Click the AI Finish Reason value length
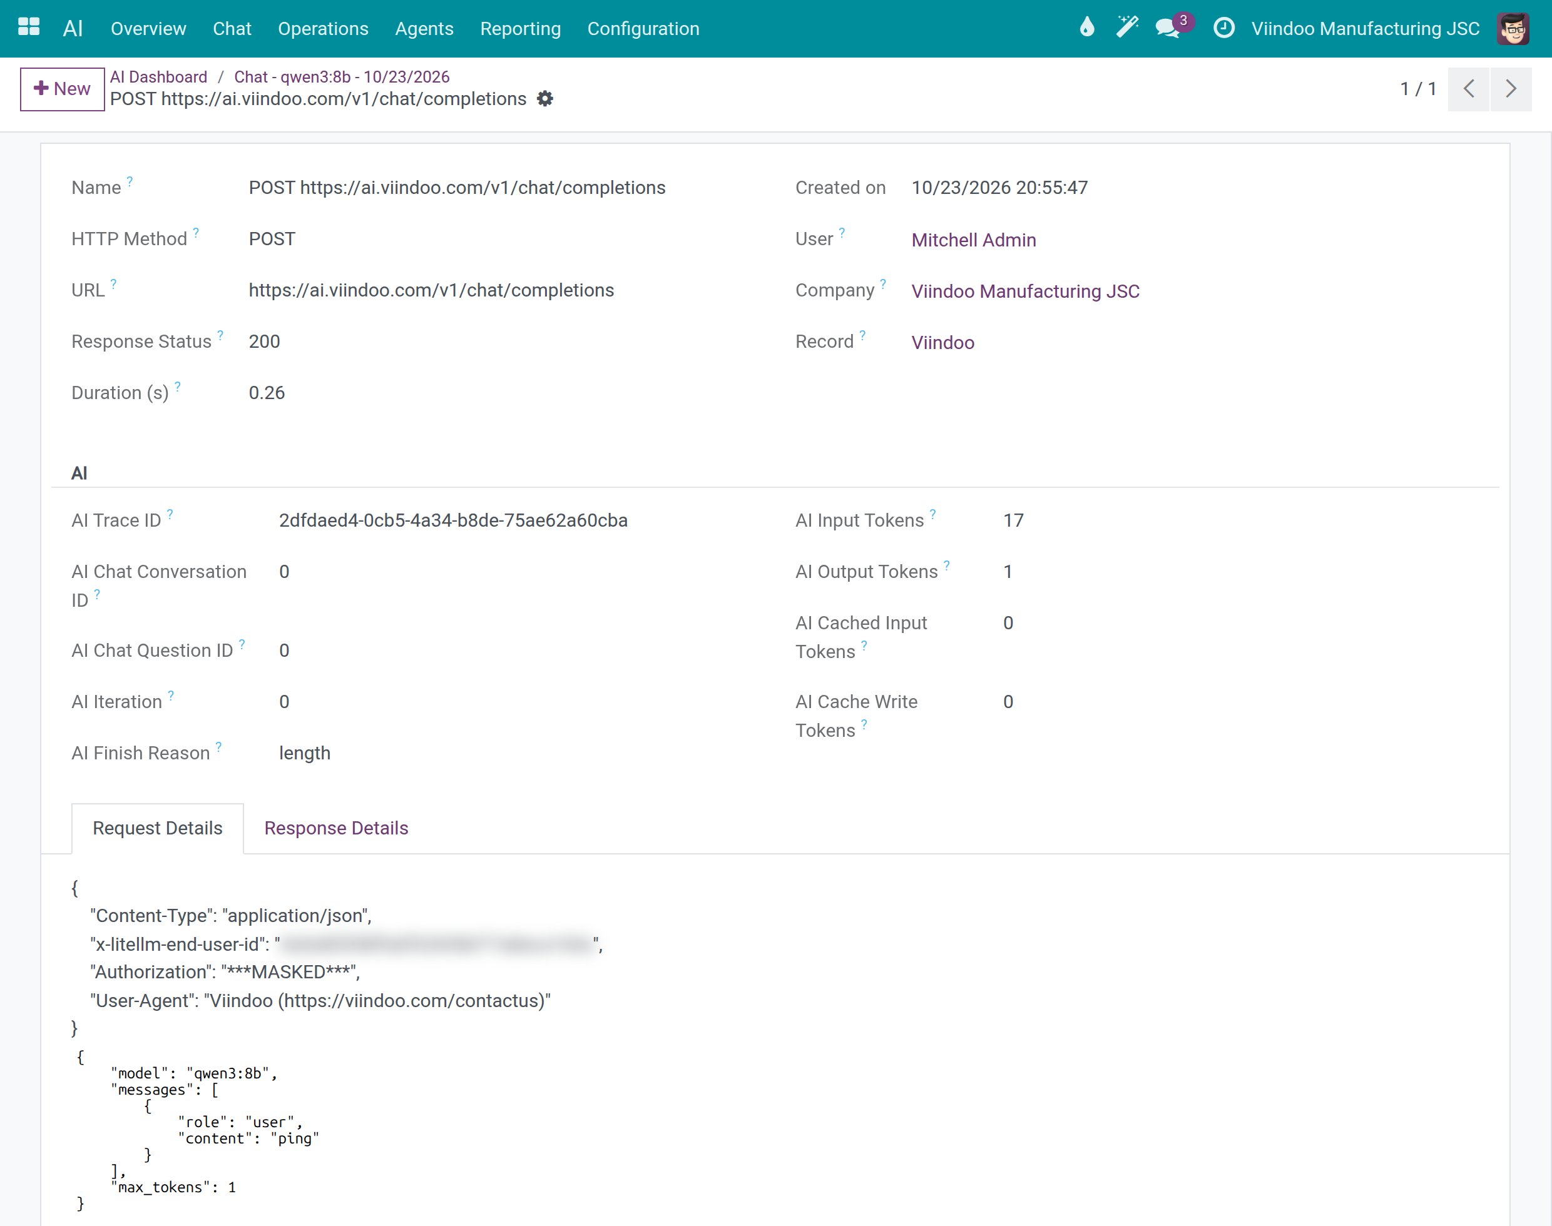 click(305, 753)
